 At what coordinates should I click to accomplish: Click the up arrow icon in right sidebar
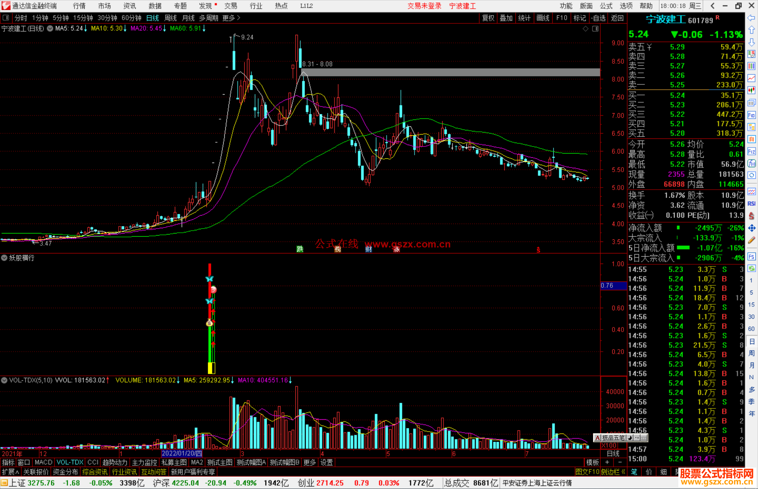pos(751,30)
